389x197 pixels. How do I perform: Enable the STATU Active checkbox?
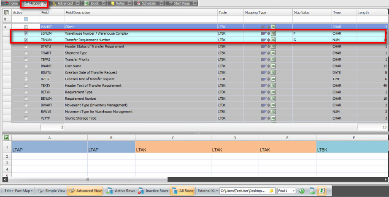pyautogui.click(x=26, y=47)
